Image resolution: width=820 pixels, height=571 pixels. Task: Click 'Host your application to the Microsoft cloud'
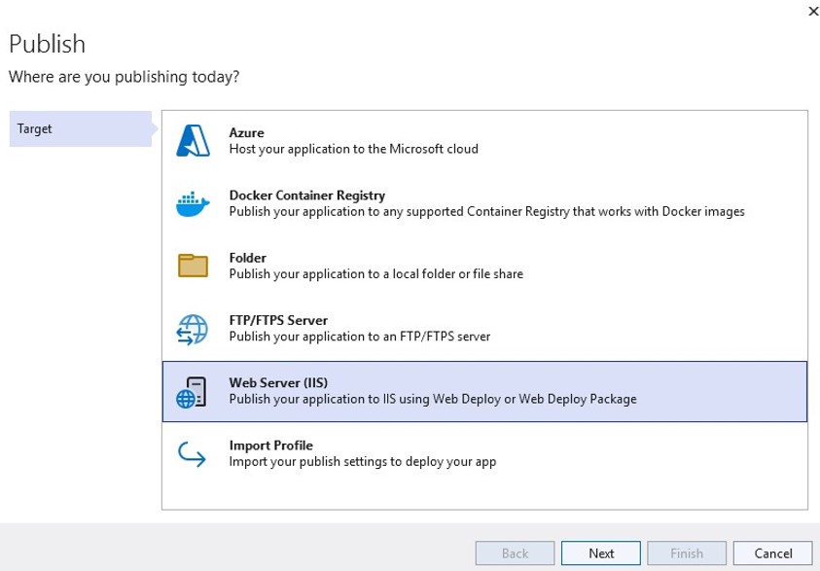pos(353,150)
